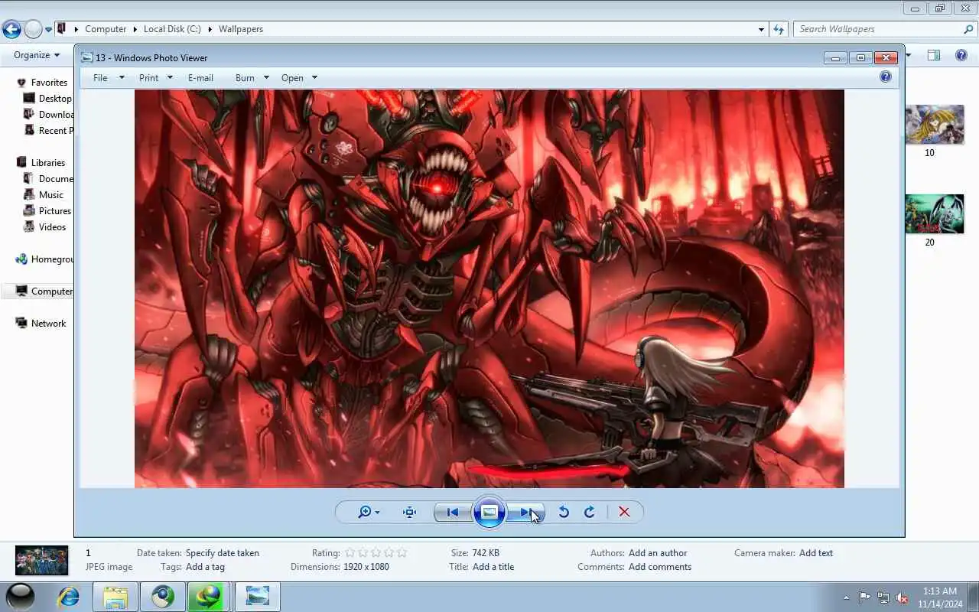979x612 pixels.
Task: Select Computer in the address breadcrumb
Action: (106, 29)
